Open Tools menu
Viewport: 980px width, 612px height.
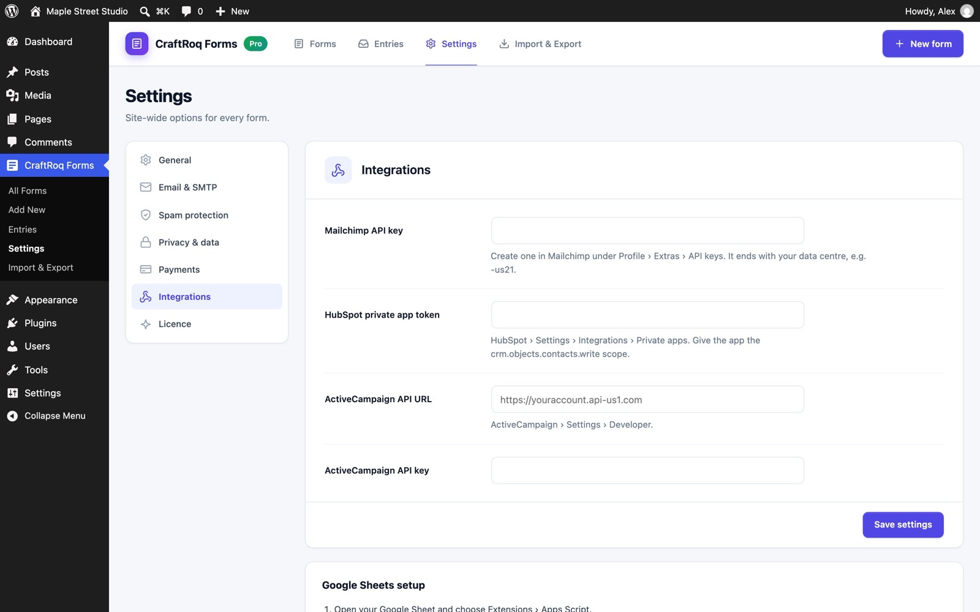[55, 370]
